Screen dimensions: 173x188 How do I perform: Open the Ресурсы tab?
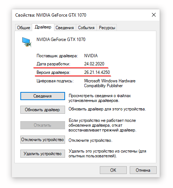[x=107, y=28]
